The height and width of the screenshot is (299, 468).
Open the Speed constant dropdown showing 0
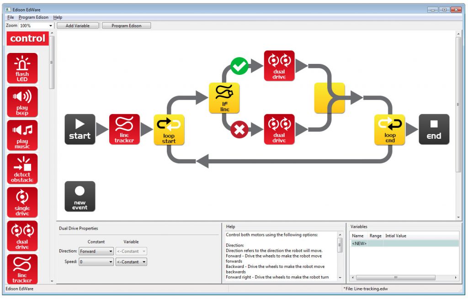[x=96, y=262]
